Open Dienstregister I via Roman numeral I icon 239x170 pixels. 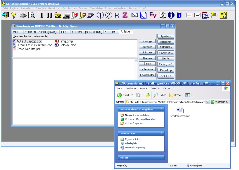tap(42, 15)
